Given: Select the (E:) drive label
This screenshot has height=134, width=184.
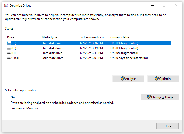Looking at the screenshot, I should [13, 53].
